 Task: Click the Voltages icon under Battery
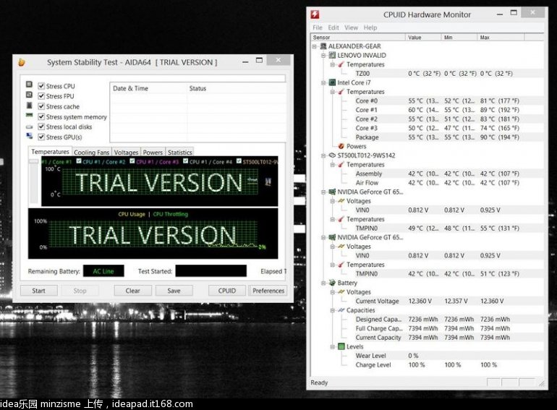click(341, 292)
